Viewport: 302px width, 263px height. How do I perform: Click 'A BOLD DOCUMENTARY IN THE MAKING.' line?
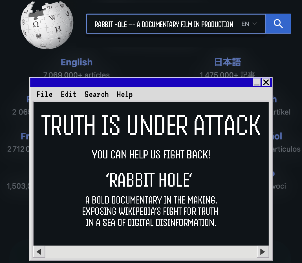pyautogui.click(x=151, y=200)
